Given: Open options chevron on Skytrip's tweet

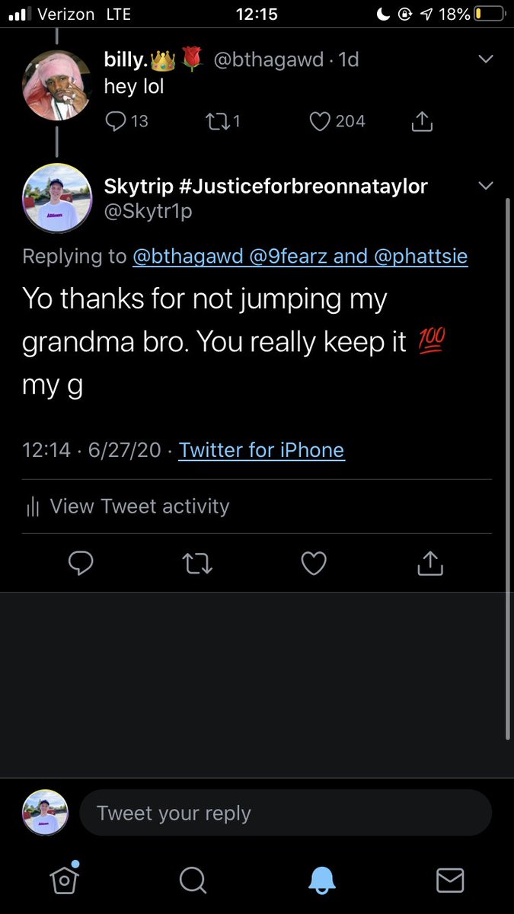Looking at the screenshot, I should tap(485, 186).
